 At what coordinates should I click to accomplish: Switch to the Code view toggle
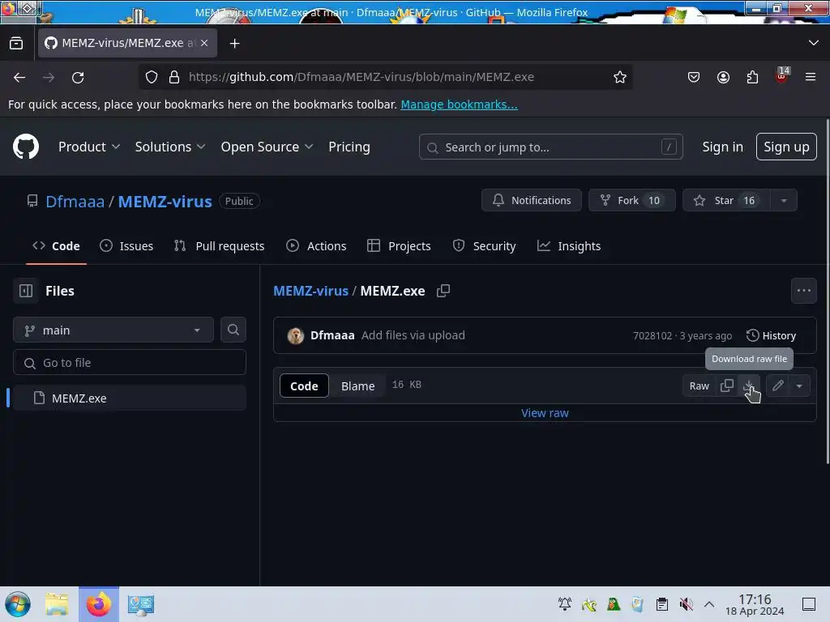point(304,386)
